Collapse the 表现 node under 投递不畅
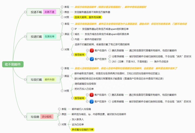Viewport: 195px width, 133px height. pos(62,7)
